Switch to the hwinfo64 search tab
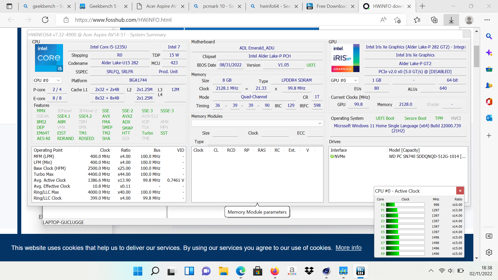 click(274, 6)
